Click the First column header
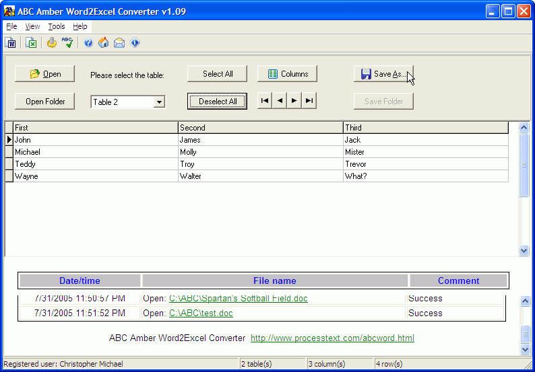This screenshot has height=372, width=535. [x=96, y=128]
